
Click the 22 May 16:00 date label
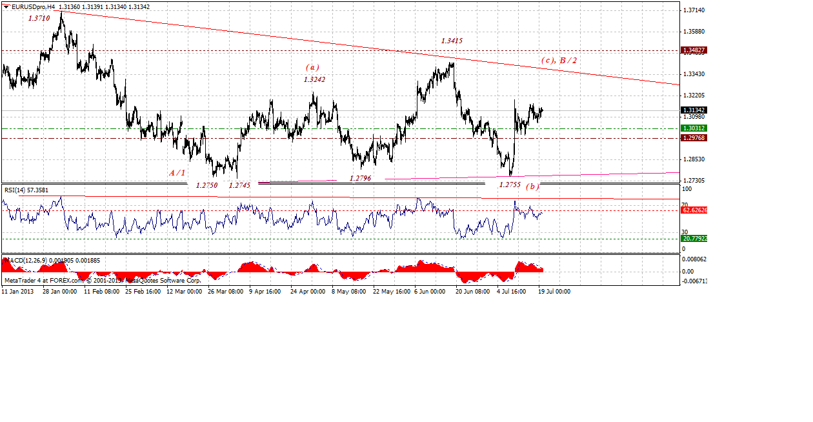coord(390,291)
